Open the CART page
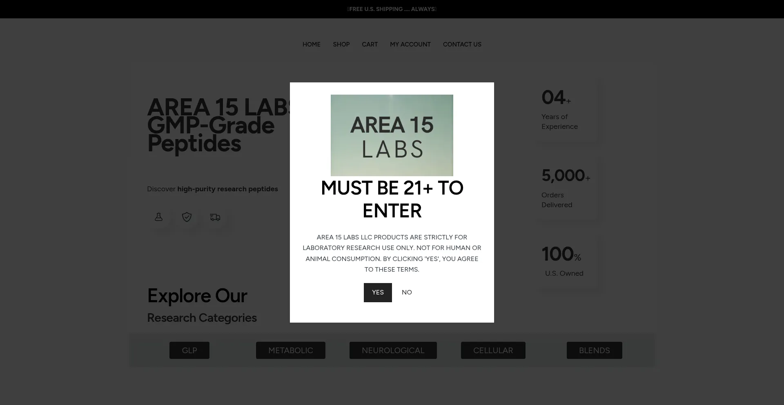Viewport: 784px width, 405px height. (370, 44)
